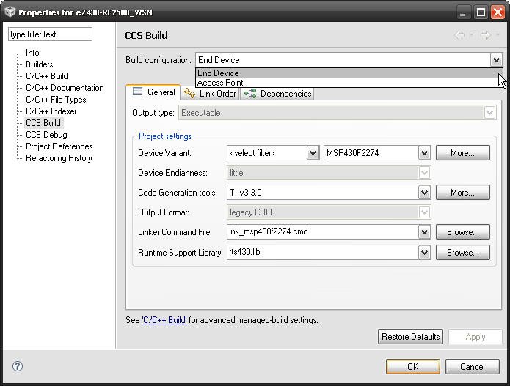Select Builders in the tree

click(40, 64)
